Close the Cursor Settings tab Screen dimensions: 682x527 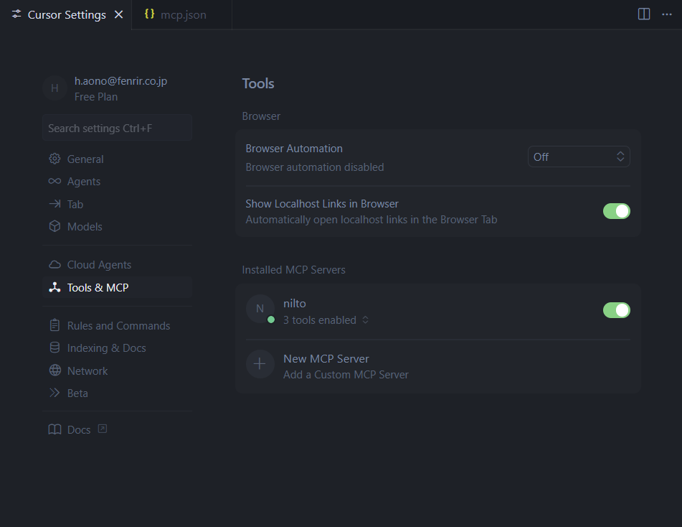pyautogui.click(x=119, y=14)
